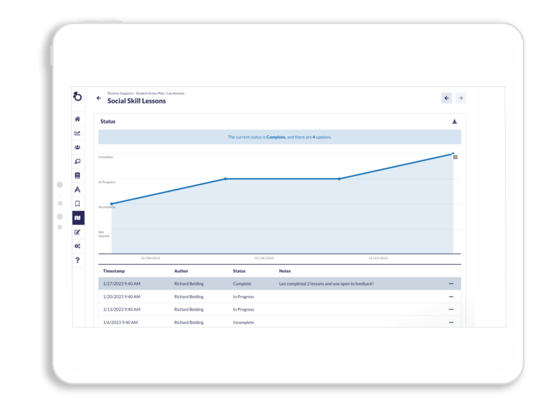Click the book icon in sidebar
The width and height of the screenshot is (557, 398).
pyautogui.click(x=78, y=176)
